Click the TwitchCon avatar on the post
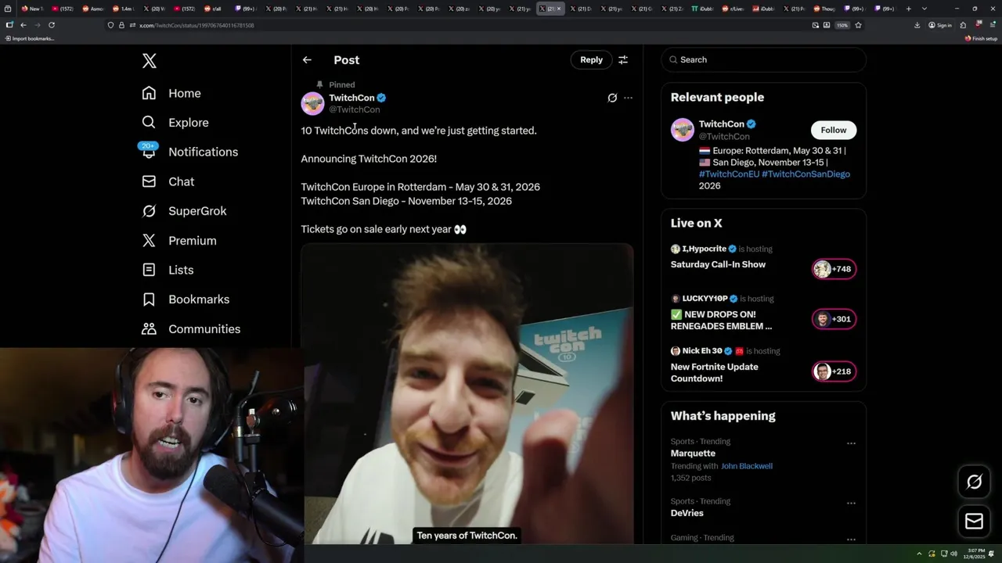This screenshot has height=563, width=1002. point(312,103)
